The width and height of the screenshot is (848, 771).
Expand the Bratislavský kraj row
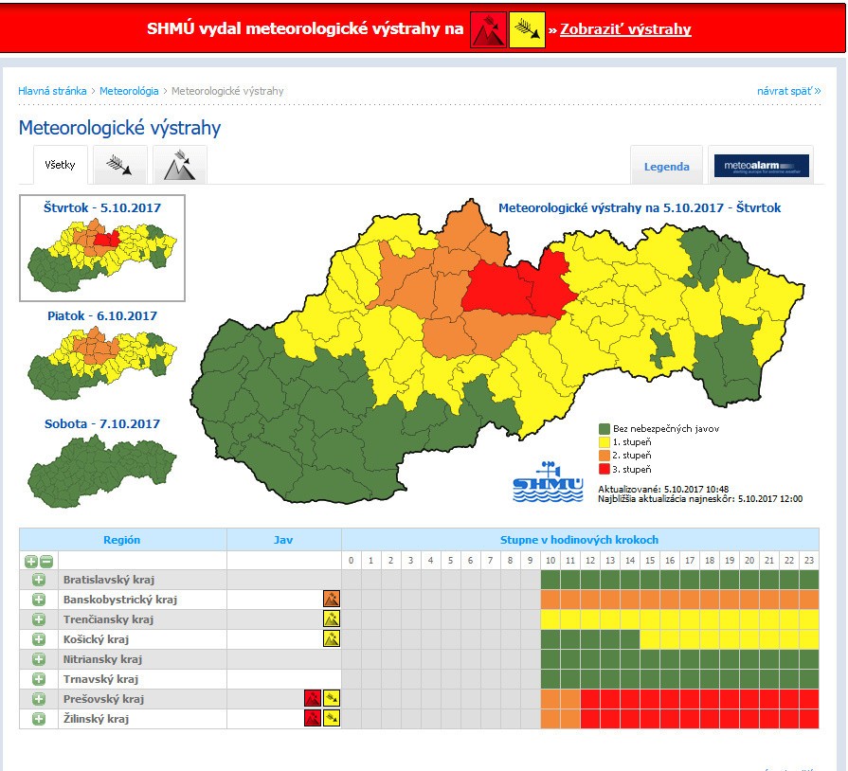(x=39, y=580)
